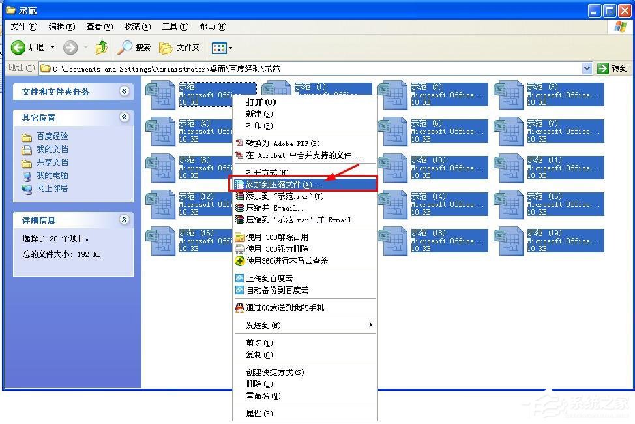
Task: Collapse the 详细信息 panel chevron
Action: point(124,220)
